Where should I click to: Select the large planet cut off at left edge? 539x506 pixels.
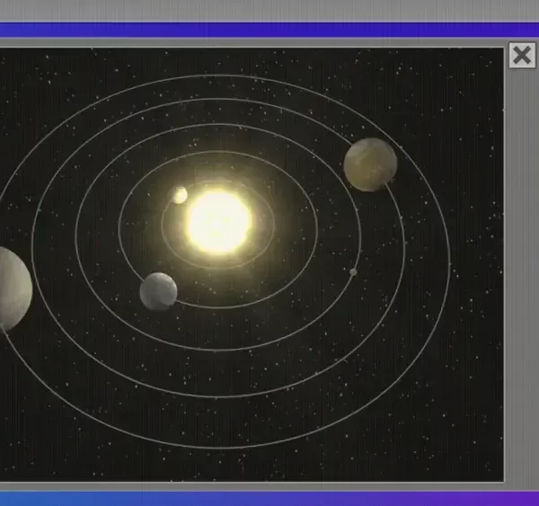[x=11, y=289]
